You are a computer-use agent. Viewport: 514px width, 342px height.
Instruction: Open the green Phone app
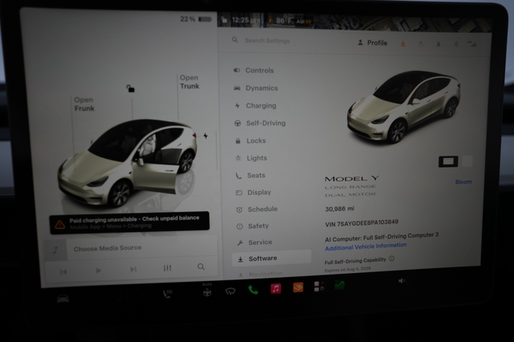tap(253, 290)
